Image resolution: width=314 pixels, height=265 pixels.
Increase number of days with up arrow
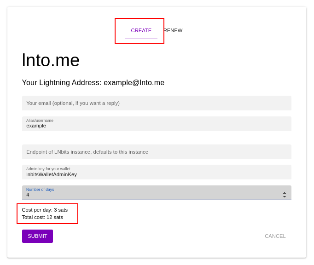pos(285,193)
